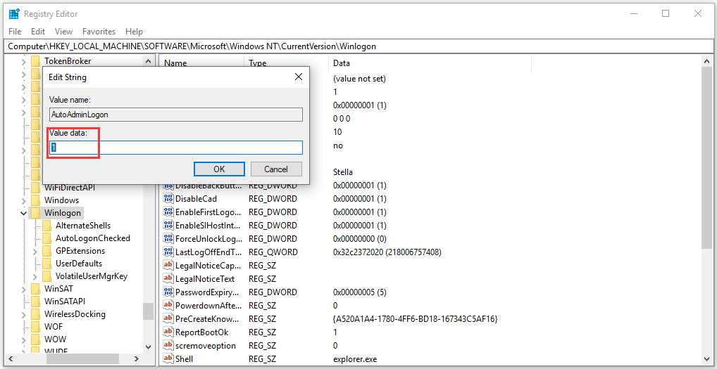
Task: Click the PowerdownAfte... string icon
Action: coord(168,305)
